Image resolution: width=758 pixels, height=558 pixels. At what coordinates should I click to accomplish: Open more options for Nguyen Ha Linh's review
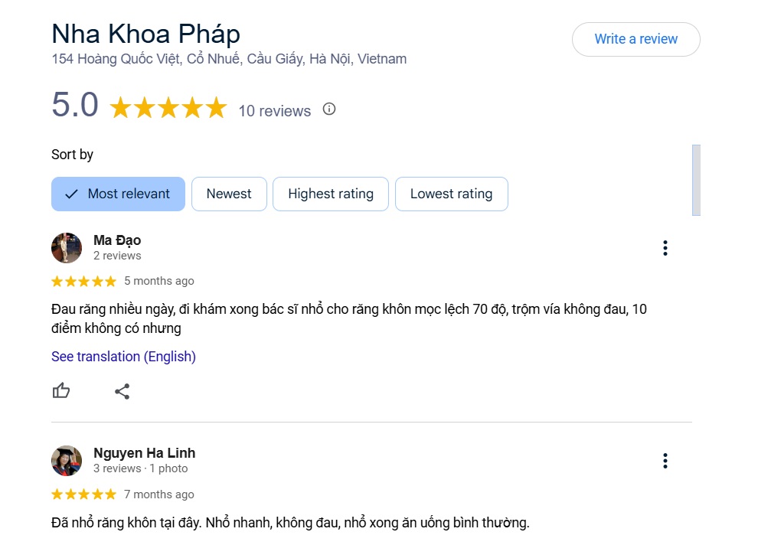[665, 461]
